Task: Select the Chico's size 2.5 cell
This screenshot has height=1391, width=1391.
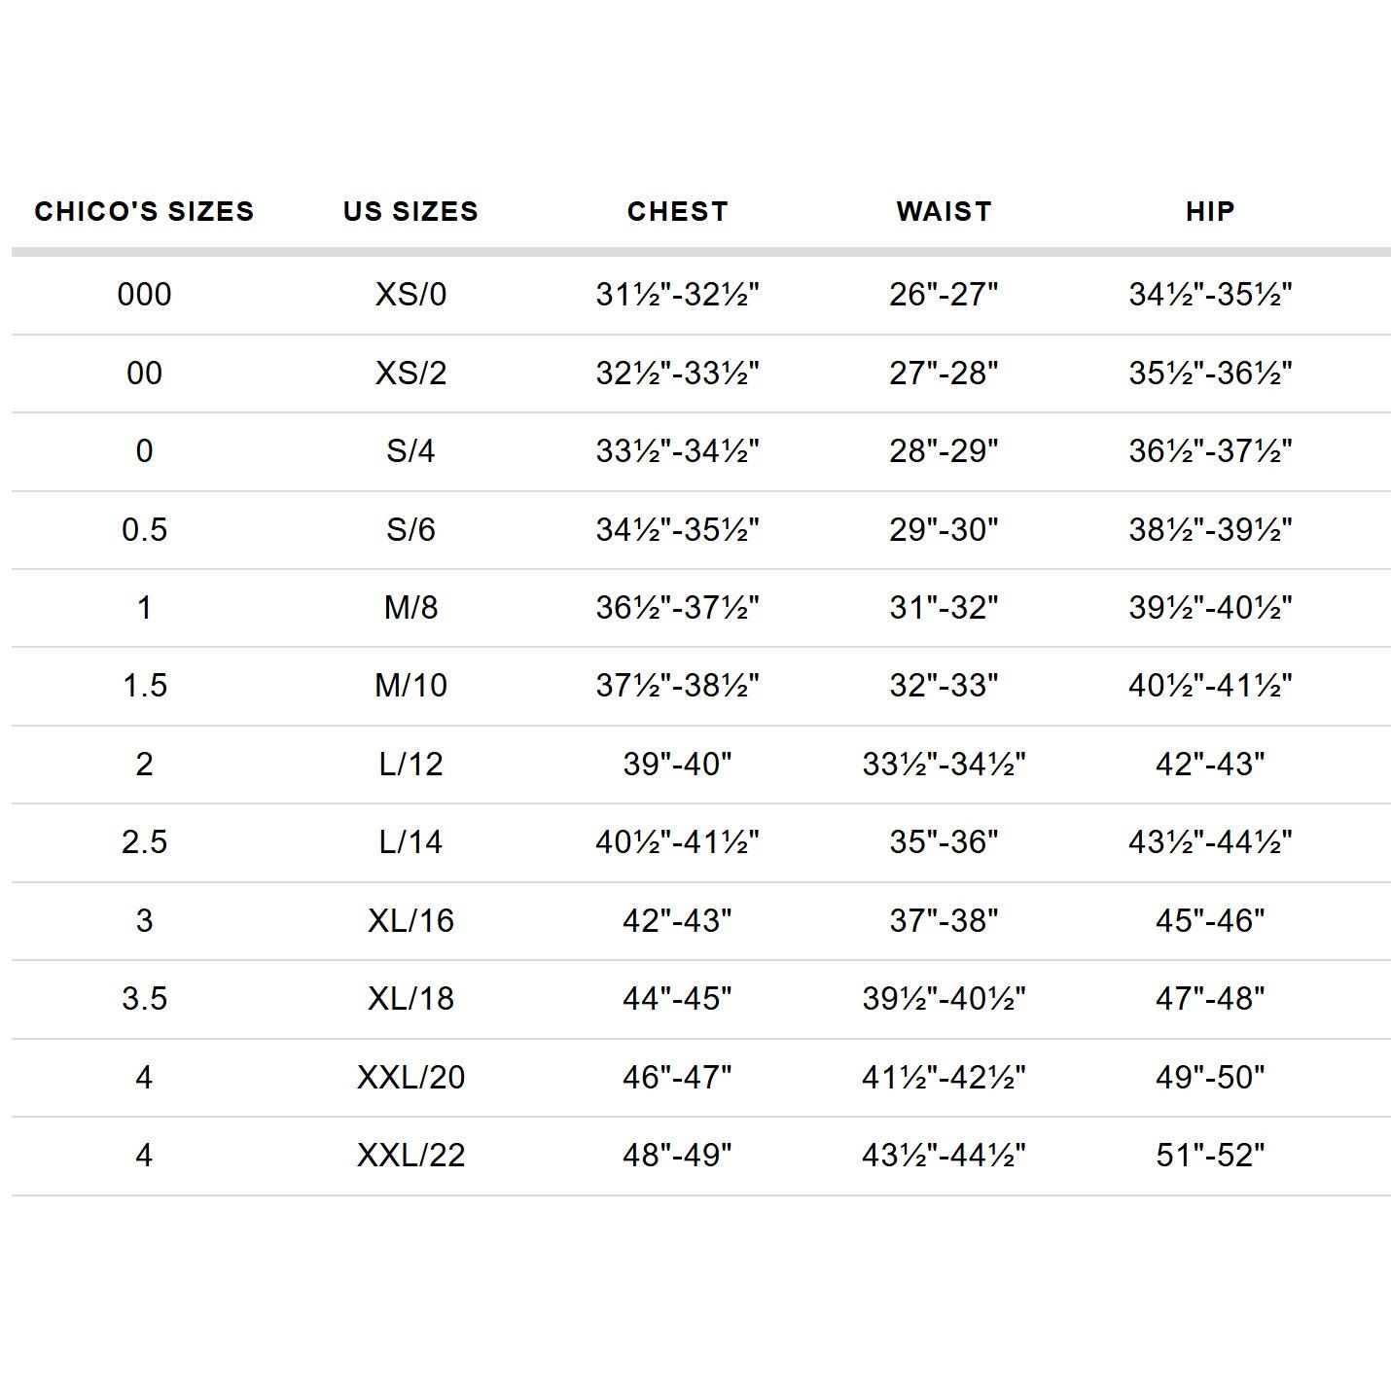Action: [x=144, y=841]
